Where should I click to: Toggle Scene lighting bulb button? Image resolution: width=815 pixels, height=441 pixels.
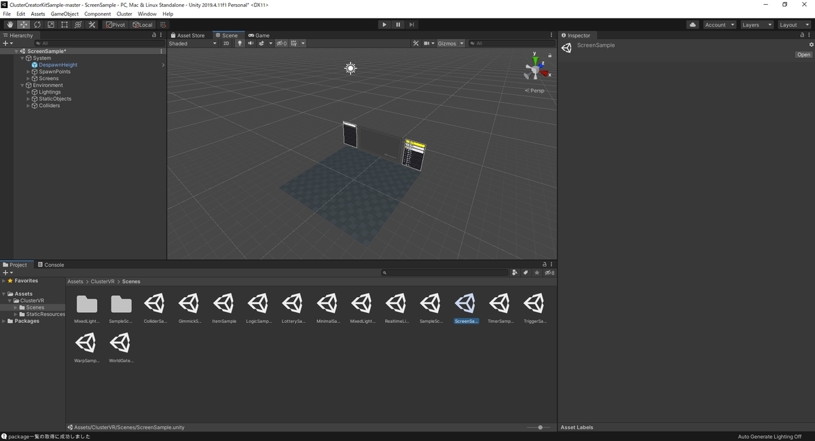pyautogui.click(x=239, y=43)
